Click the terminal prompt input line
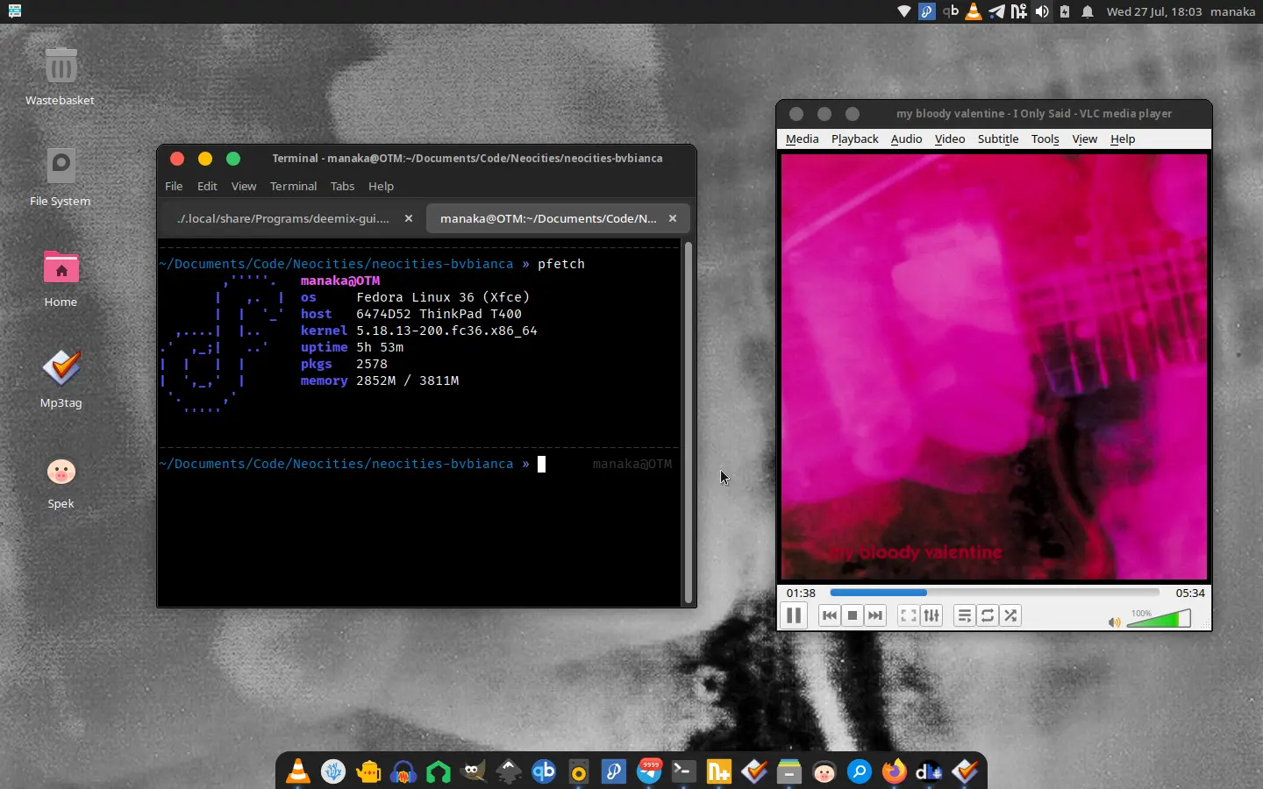Image resolution: width=1263 pixels, height=789 pixels. [x=419, y=464]
